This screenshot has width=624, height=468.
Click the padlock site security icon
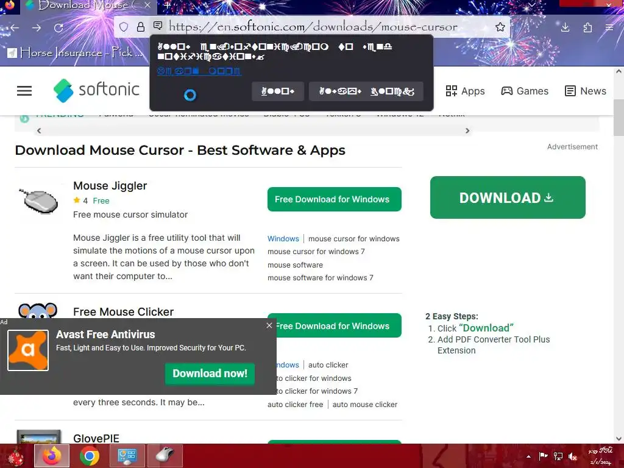(141, 27)
